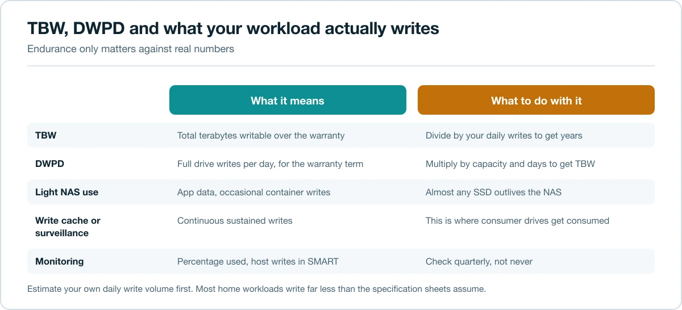Click 'Multiply by capacity and days to get TBW'
This screenshot has width=682, height=310.
[x=510, y=164]
